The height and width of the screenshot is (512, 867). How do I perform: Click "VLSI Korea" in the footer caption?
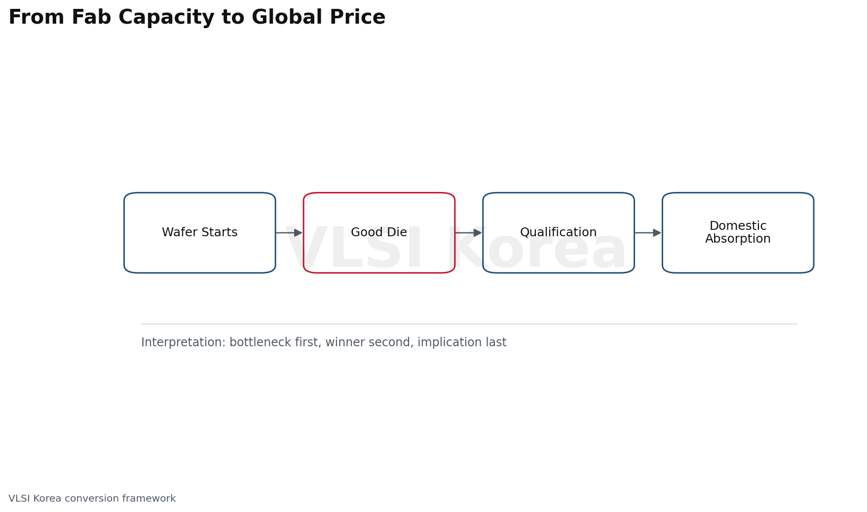(35, 499)
